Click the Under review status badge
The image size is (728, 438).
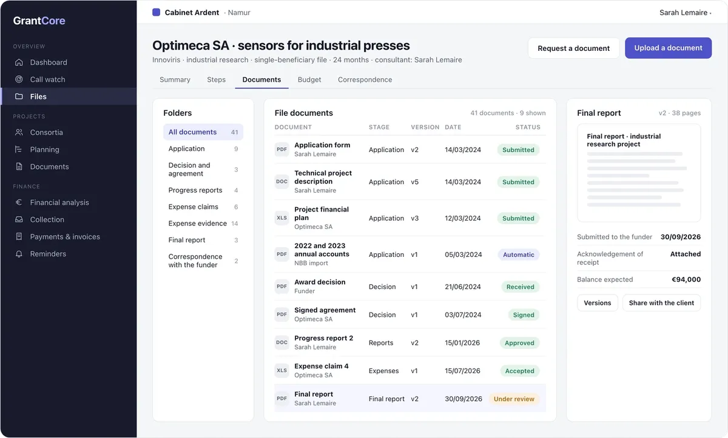coord(514,399)
